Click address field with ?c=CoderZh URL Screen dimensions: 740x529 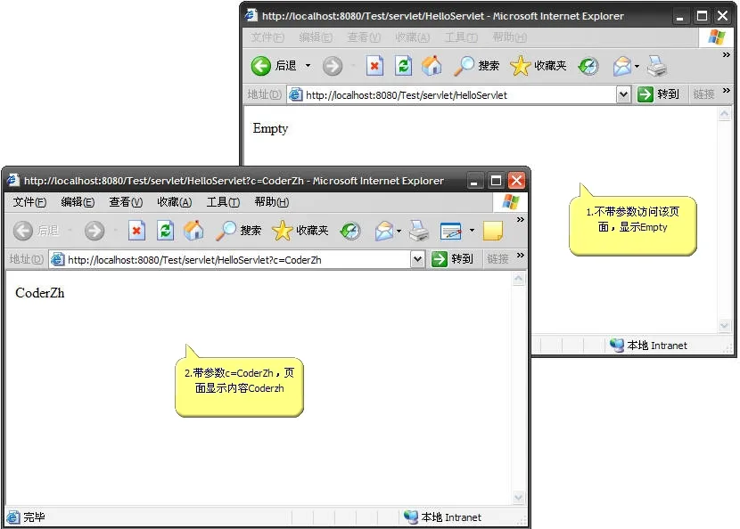point(236,259)
